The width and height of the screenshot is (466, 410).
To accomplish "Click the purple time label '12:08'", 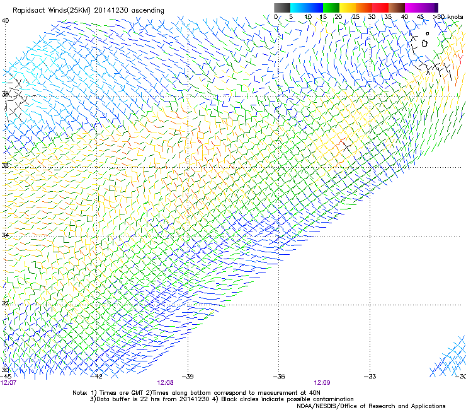I will coord(165,383).
